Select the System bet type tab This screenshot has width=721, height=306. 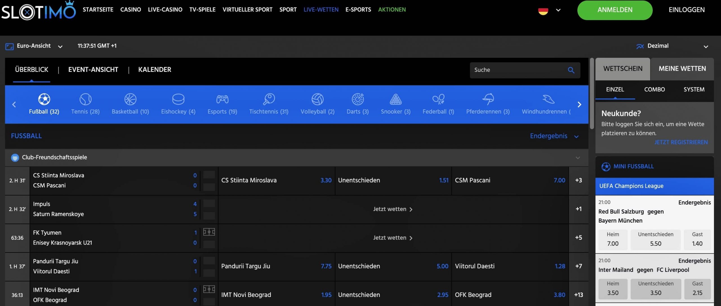coord(694,90)
